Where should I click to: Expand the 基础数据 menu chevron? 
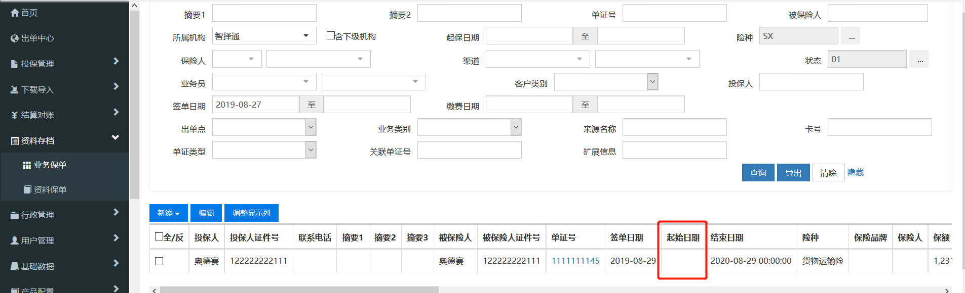tap(116, 263)
